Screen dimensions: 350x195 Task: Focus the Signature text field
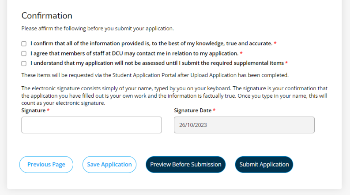[x=91, y=125]
